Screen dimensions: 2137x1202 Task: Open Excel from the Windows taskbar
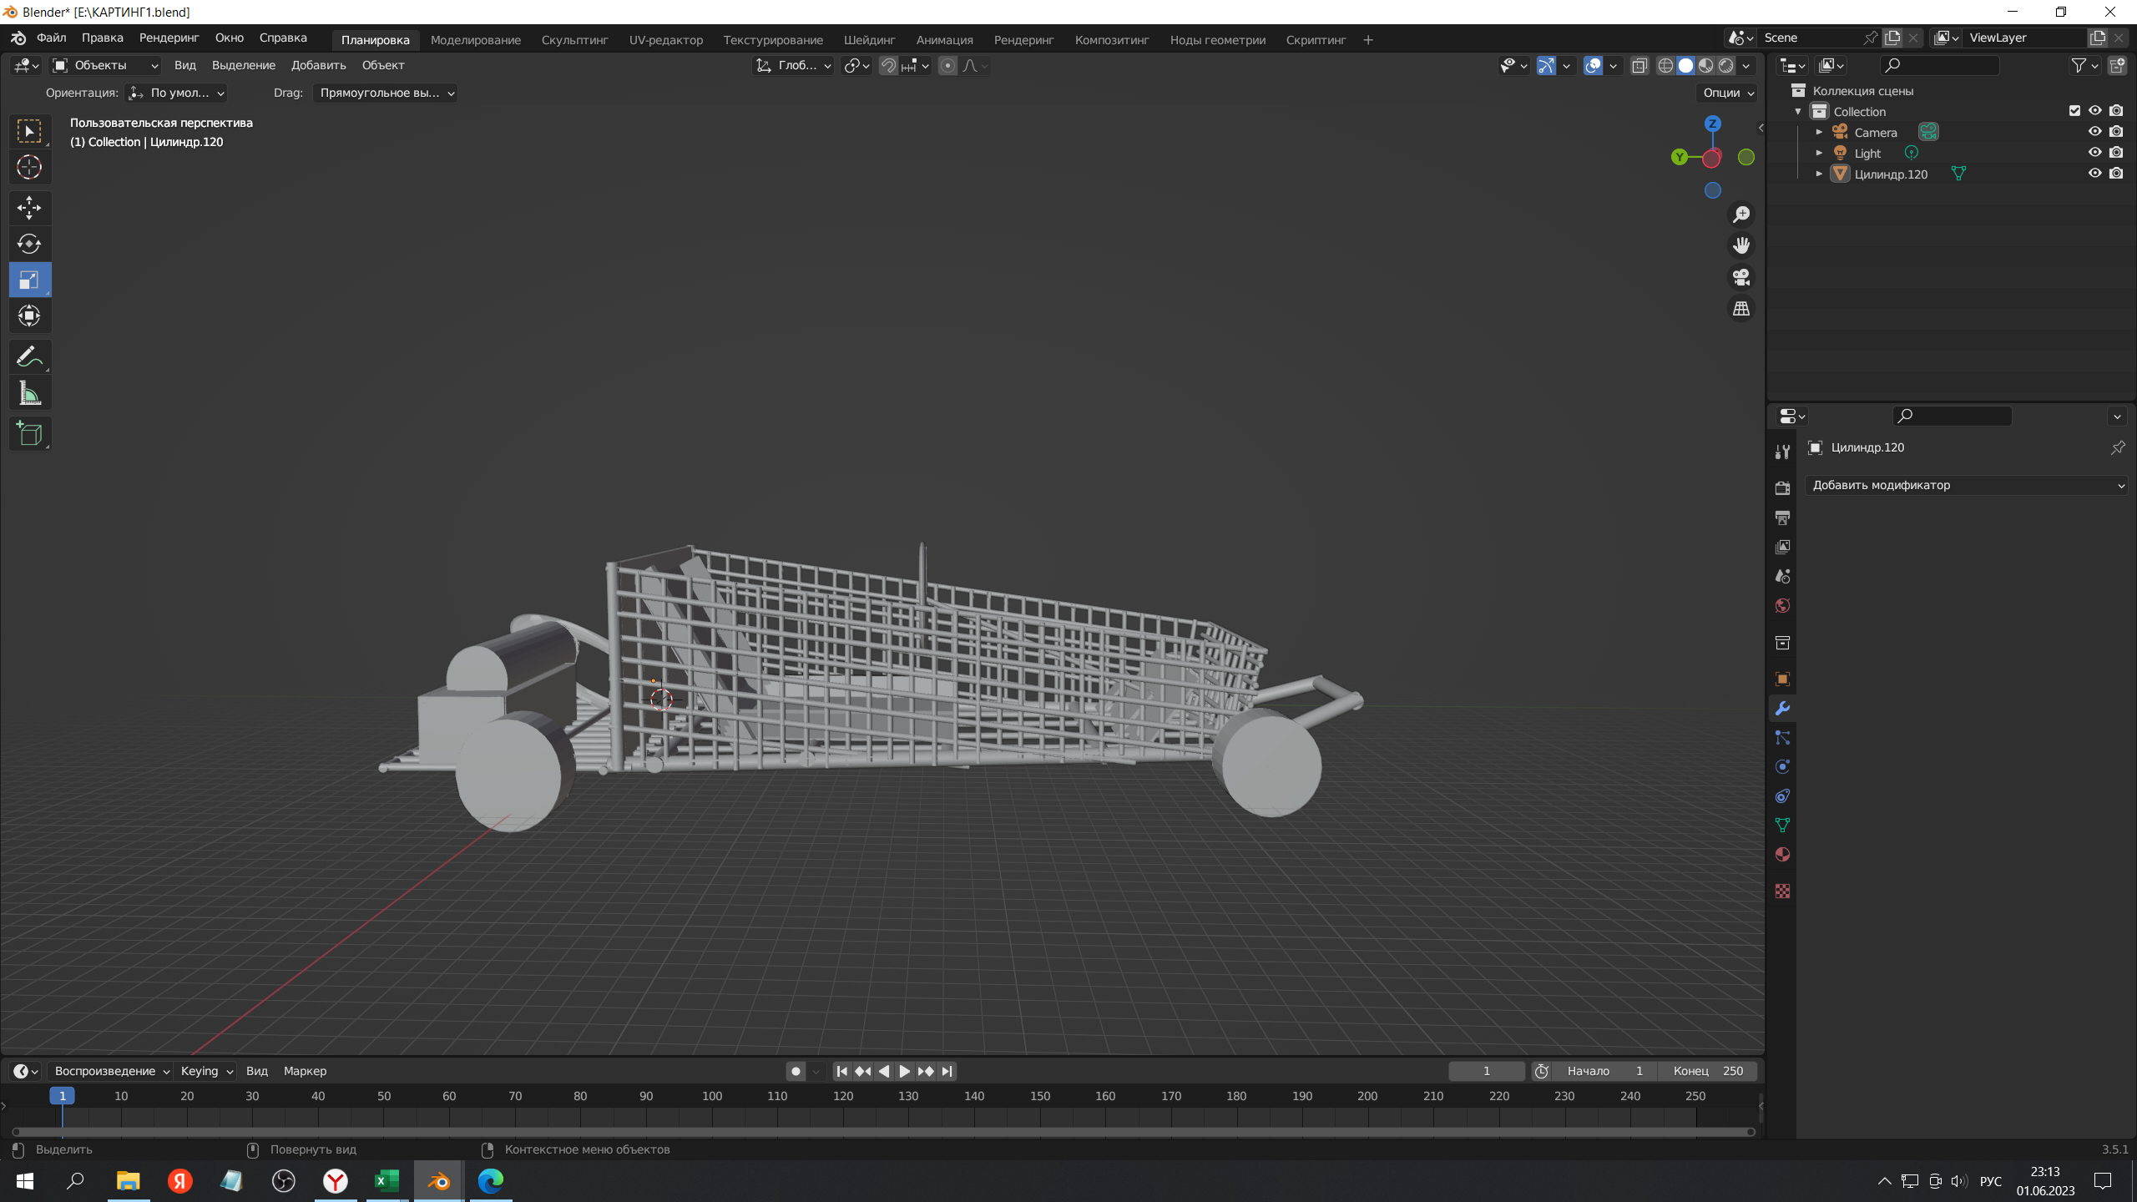tap(386, 1181)
